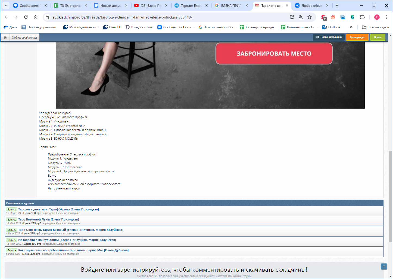Switch to the VK Любое обсуждение tab

click(312, 5)
